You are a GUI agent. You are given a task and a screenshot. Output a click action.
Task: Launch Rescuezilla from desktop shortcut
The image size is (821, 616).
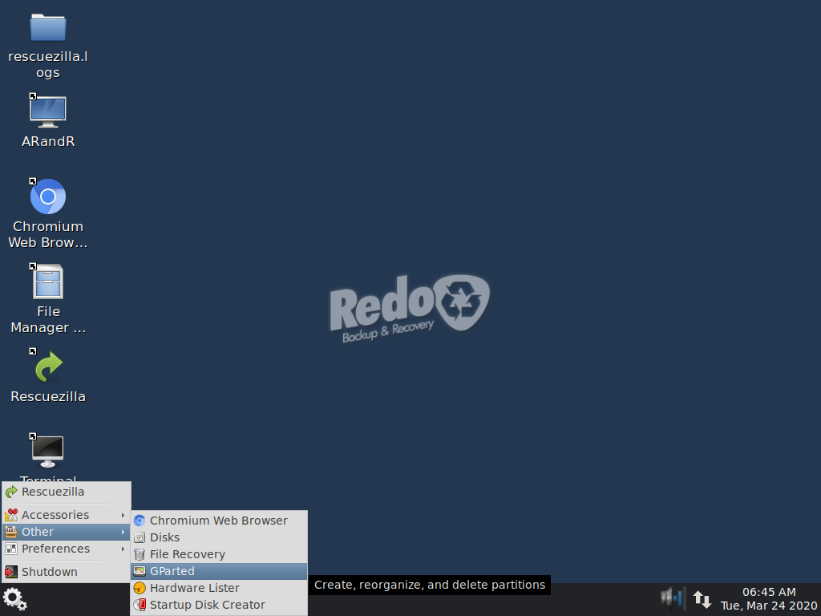pos(48,367)
